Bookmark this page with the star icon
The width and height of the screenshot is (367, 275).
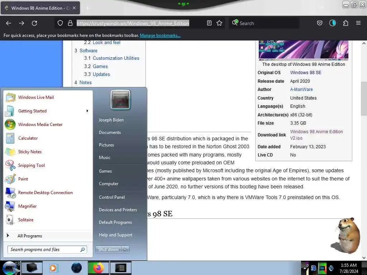[x=219, y=23]
